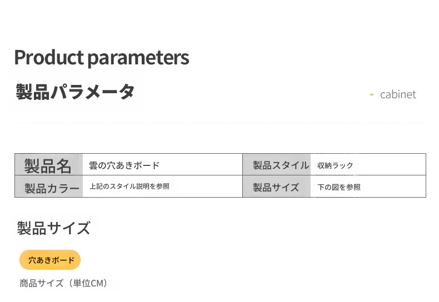Click the 製品パラメータ heading text
This screenshot has width=439, height=302.
pos(75,92)
